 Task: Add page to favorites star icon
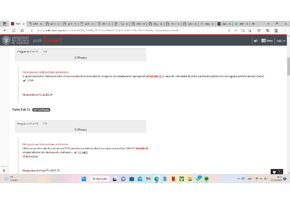(x=250, y=30)
